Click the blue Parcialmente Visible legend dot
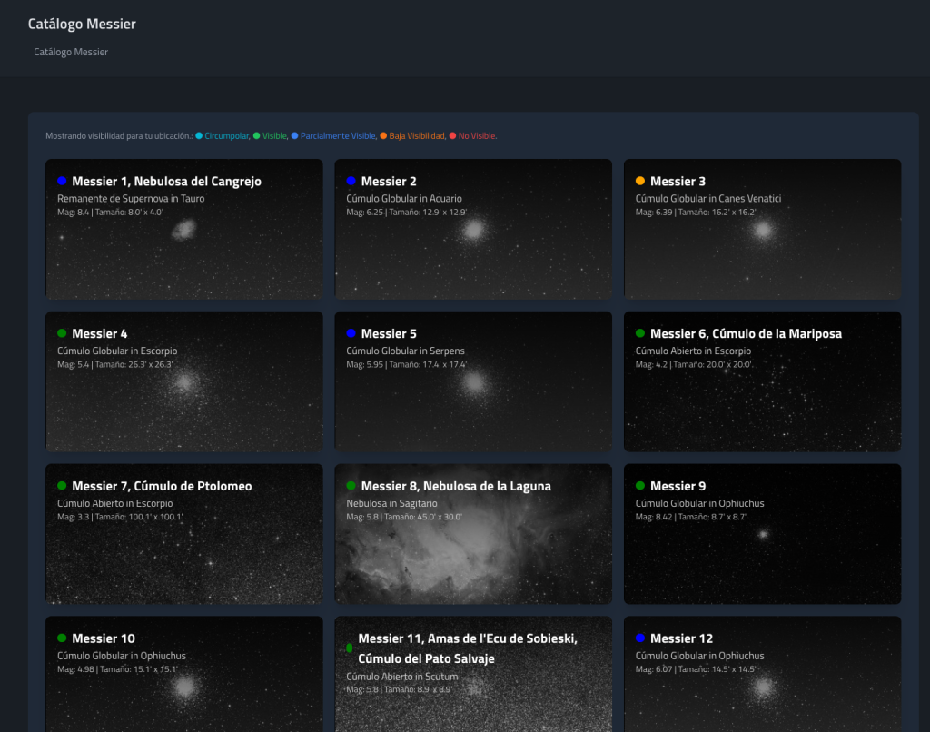 point(295,136)
